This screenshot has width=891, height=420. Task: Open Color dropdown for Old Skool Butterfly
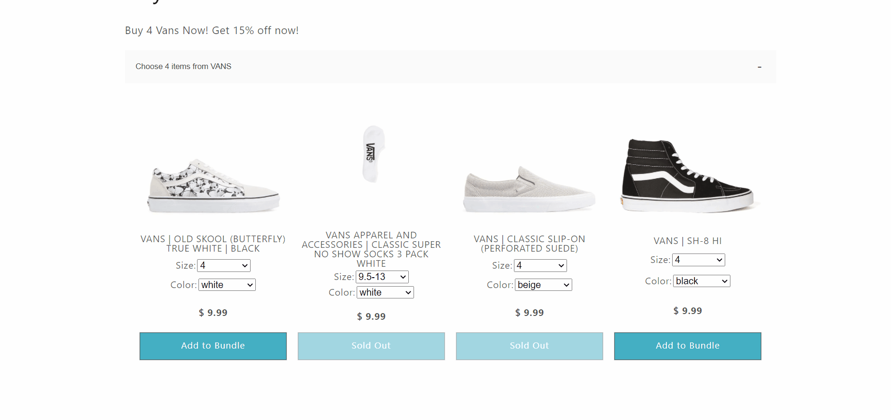click(x=227, y=285)
